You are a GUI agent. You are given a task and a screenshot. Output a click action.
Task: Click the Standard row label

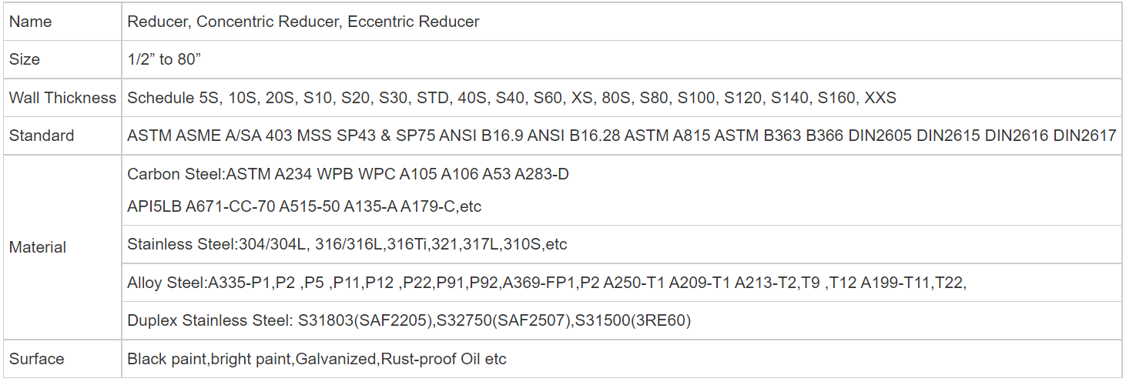[x=42, y=136]
